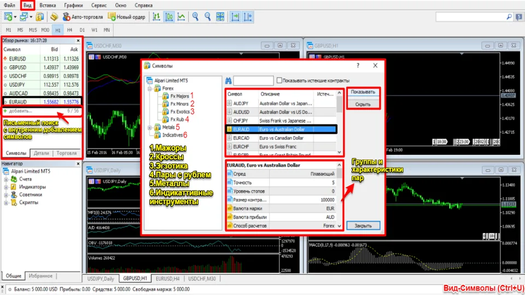This screenshot has height=295, width=525.
Task: Open Справка menu
Action: pyautogui.click(x=143, y=5)
